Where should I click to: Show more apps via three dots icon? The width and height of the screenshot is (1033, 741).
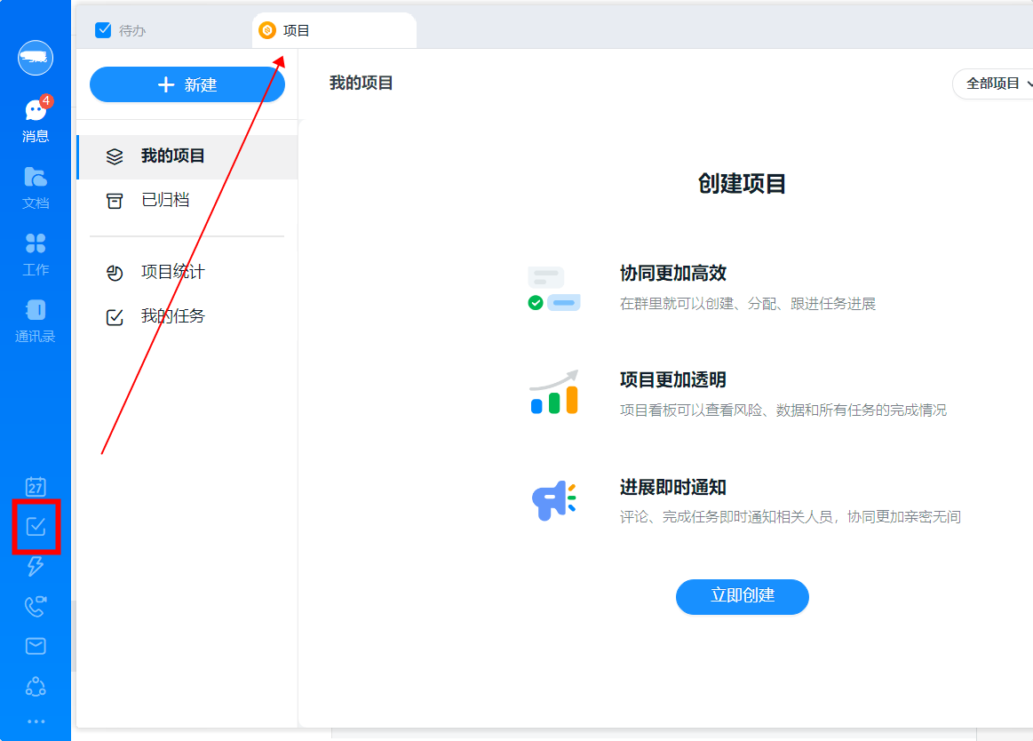point(36,721)
